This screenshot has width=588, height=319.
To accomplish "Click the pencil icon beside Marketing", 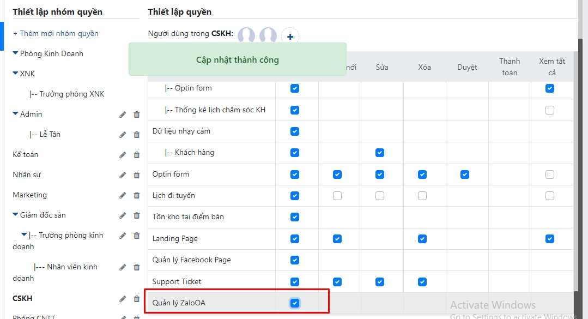I will [x=123, y=195].
